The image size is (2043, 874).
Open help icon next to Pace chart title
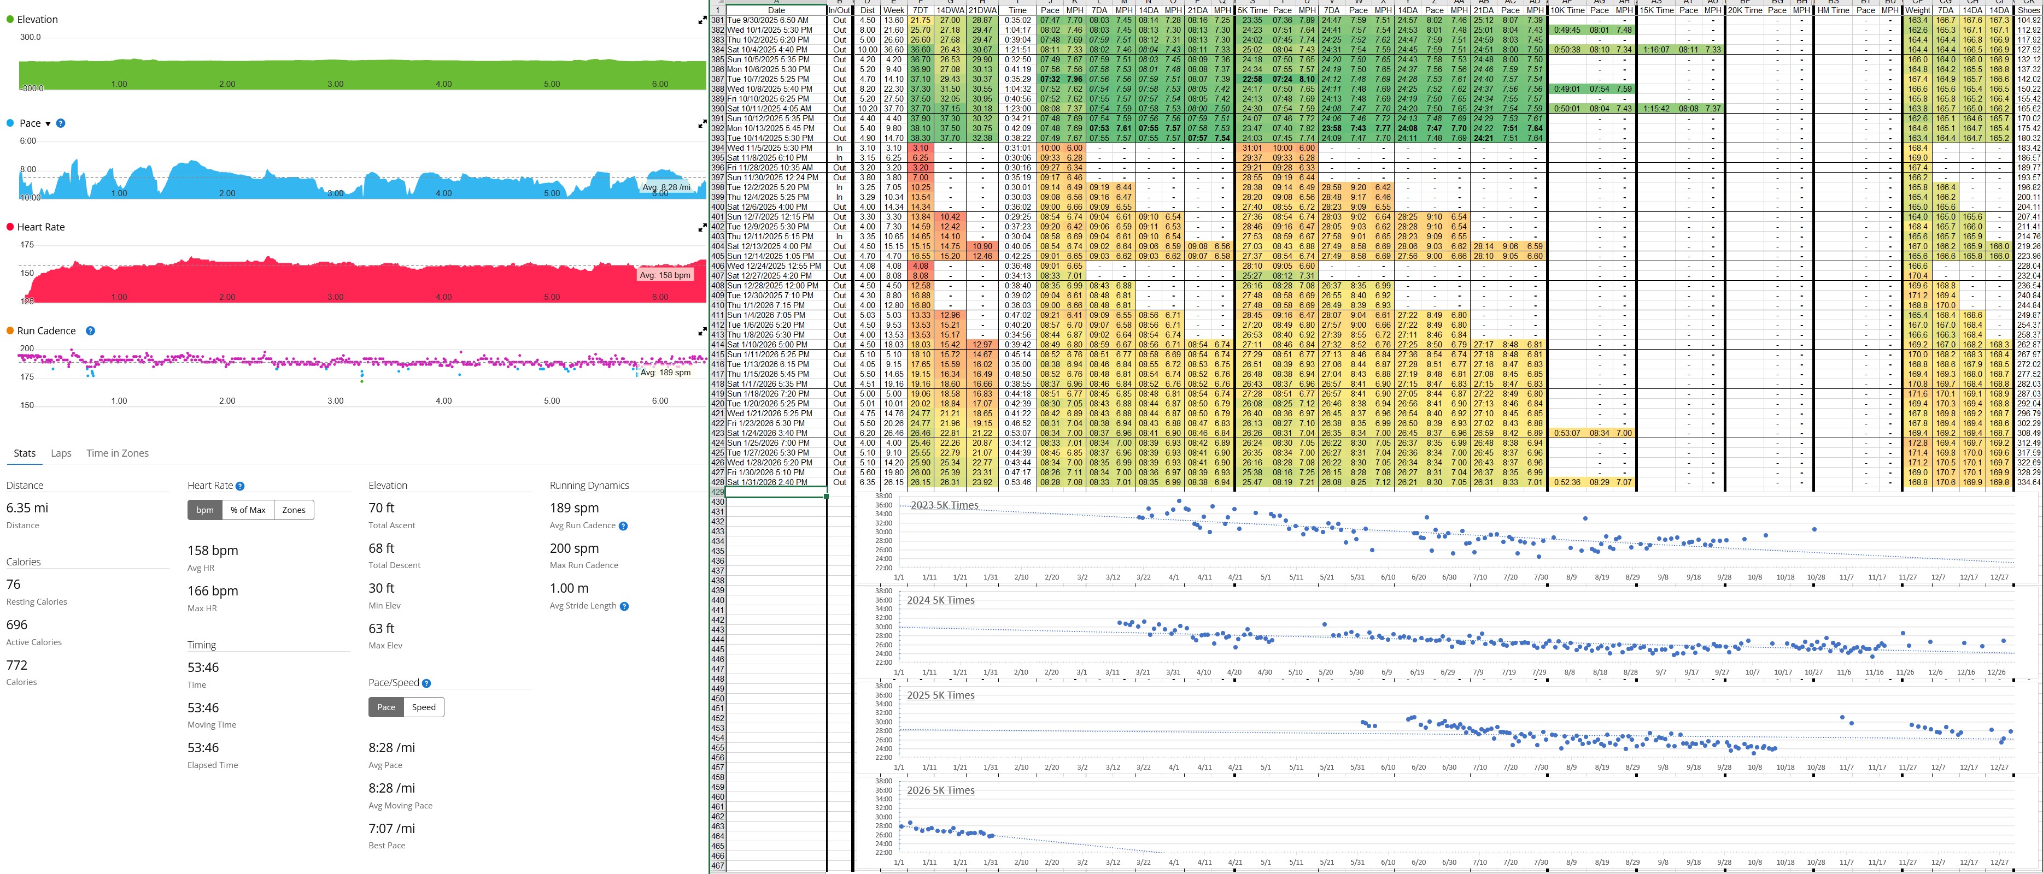[61, 123]
